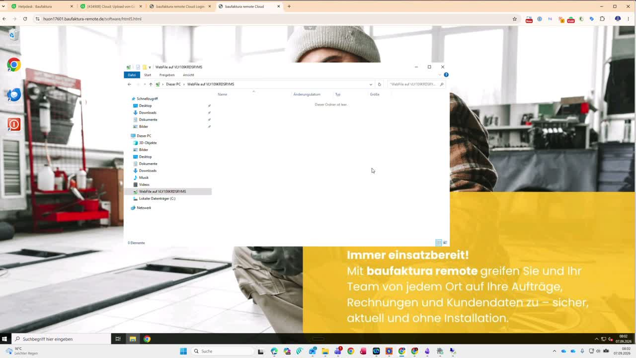Open the Explorer help icon
This screenshot has width=636, height=358.
click(446, 75)
